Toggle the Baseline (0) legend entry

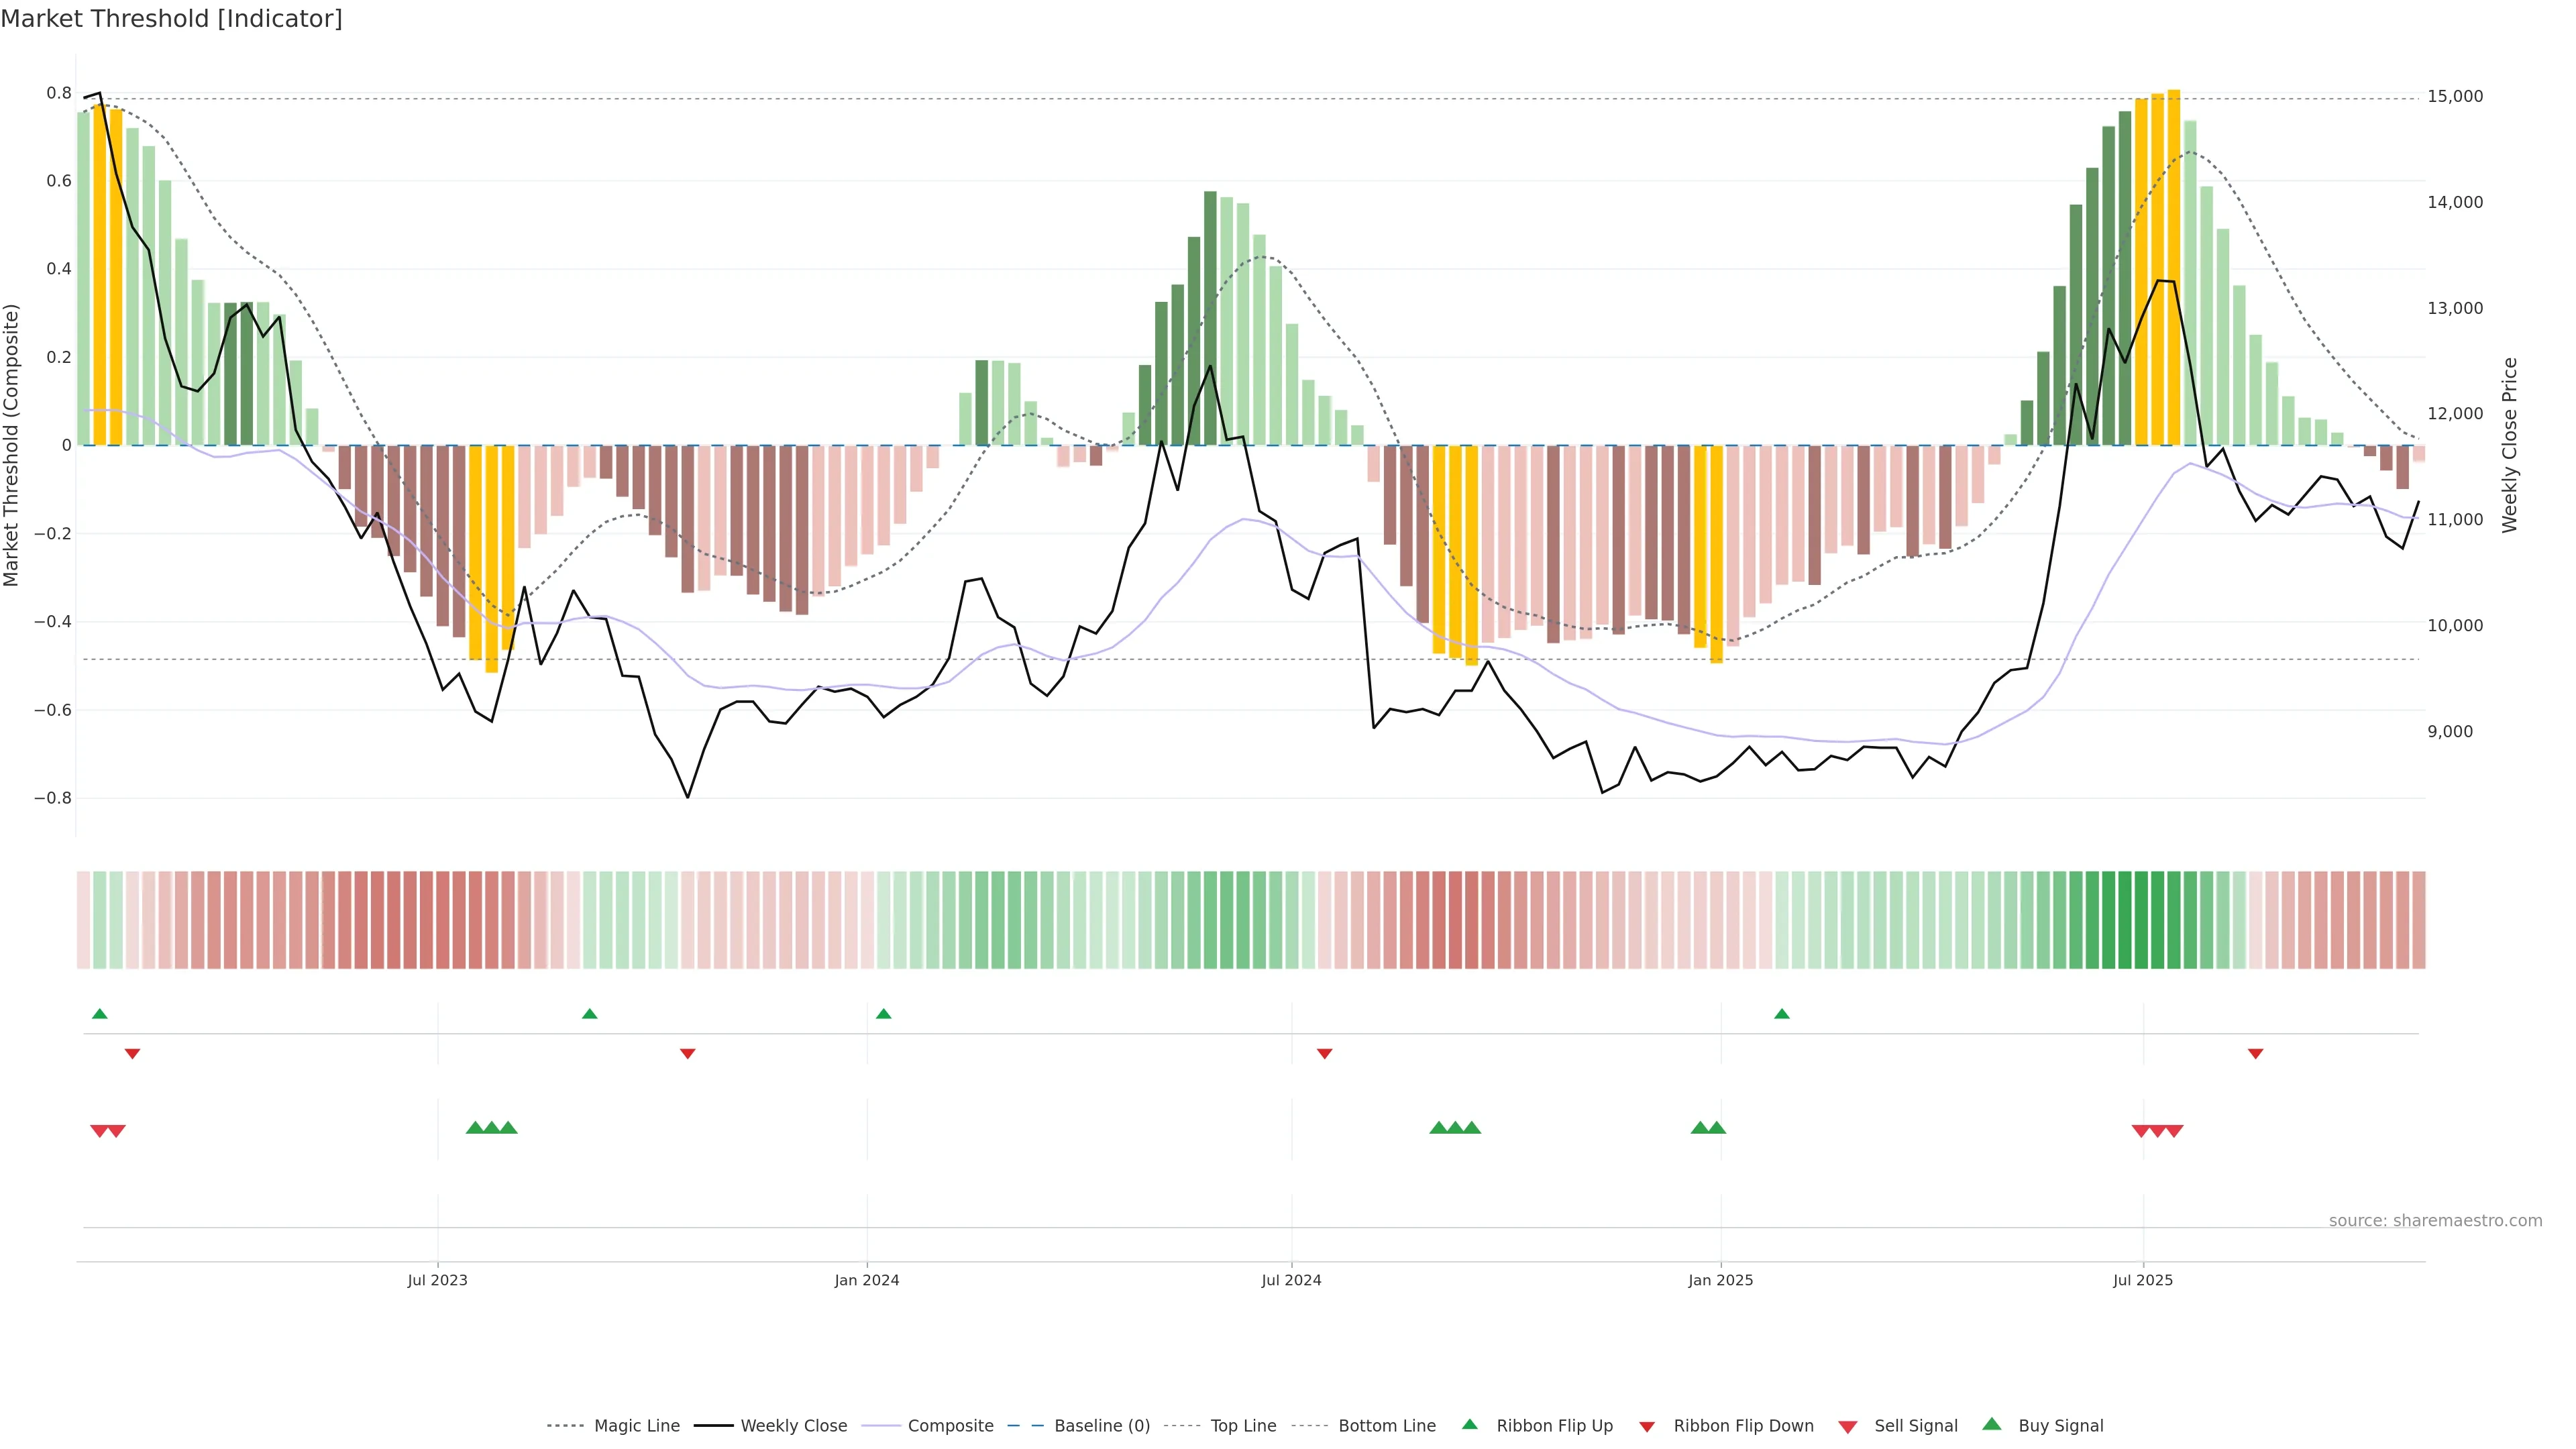tap(1102, 1426)
